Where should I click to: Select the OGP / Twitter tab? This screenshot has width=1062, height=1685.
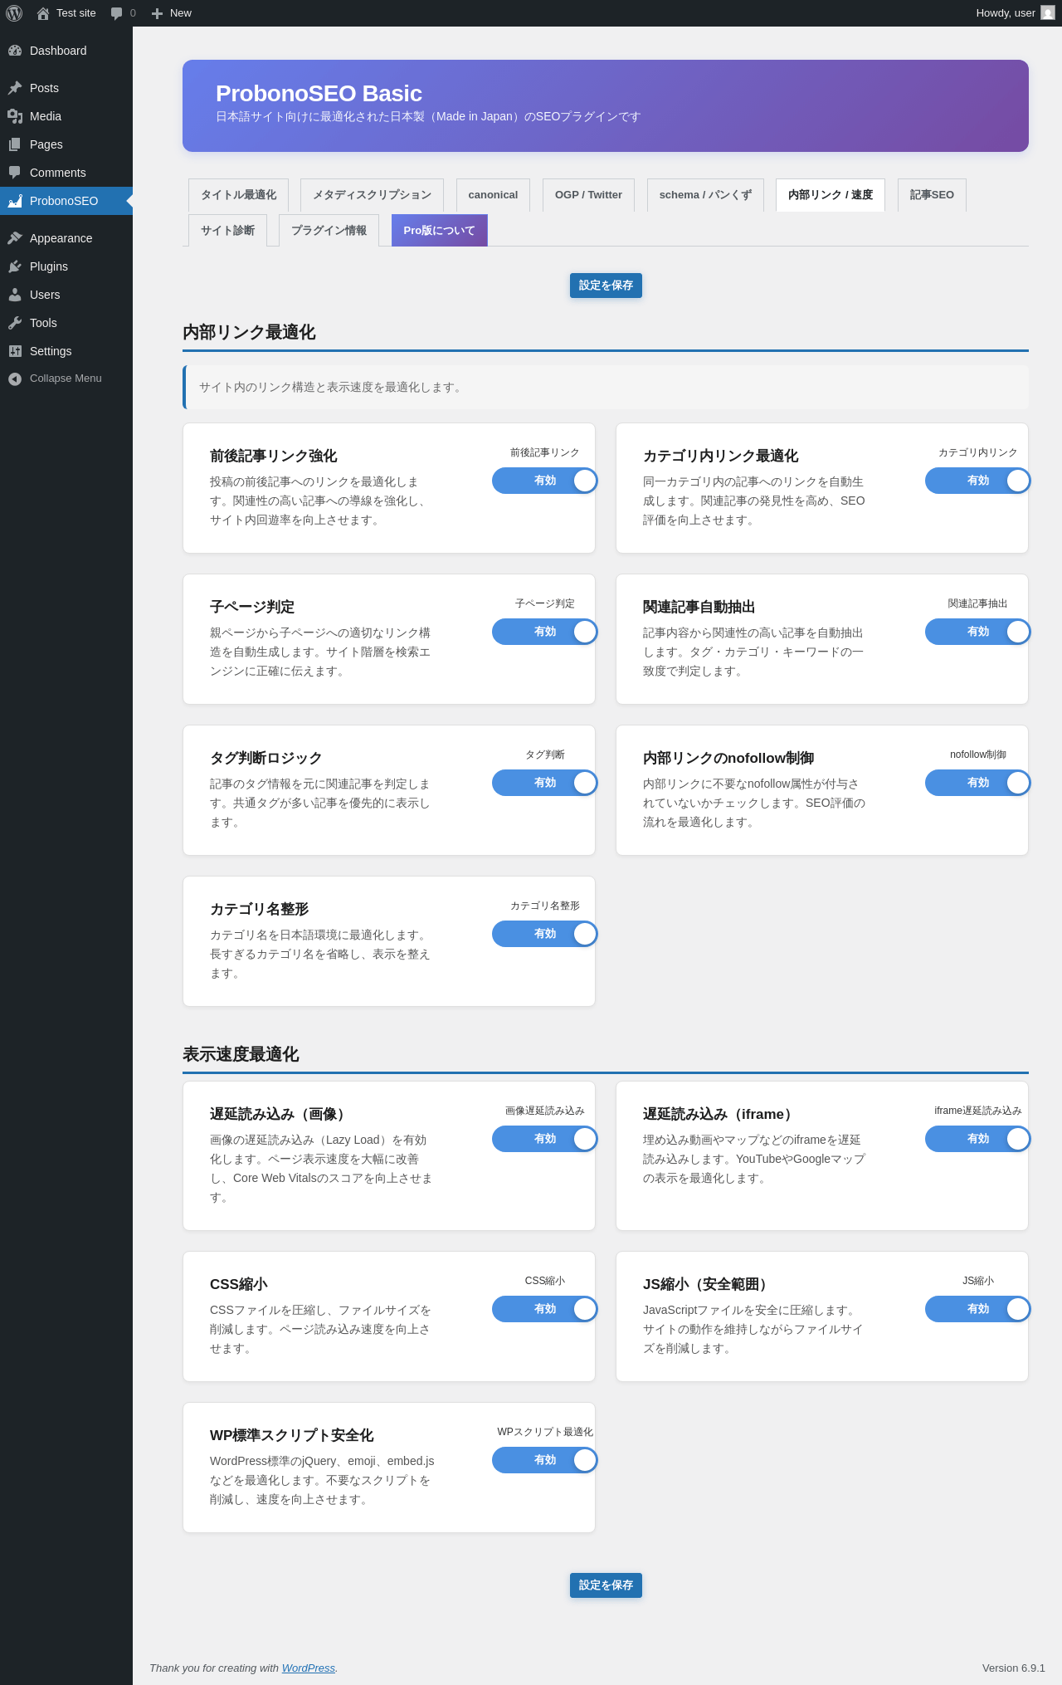(x=588, y=195)
